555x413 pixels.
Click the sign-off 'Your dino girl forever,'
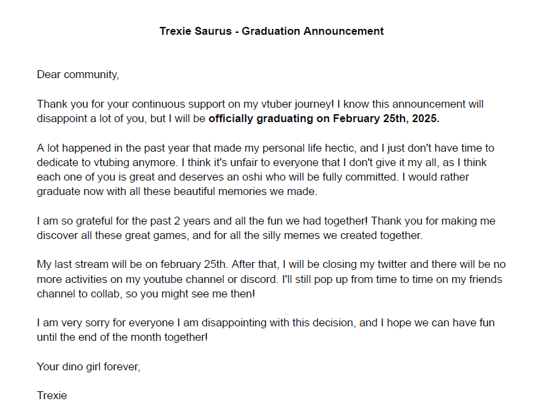pos(89,366)
